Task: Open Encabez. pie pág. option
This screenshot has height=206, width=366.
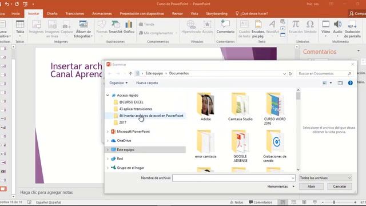Action: (x=258, y=29)
